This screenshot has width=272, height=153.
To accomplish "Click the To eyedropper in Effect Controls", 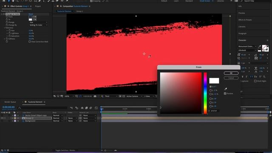I will coord(35,20).
